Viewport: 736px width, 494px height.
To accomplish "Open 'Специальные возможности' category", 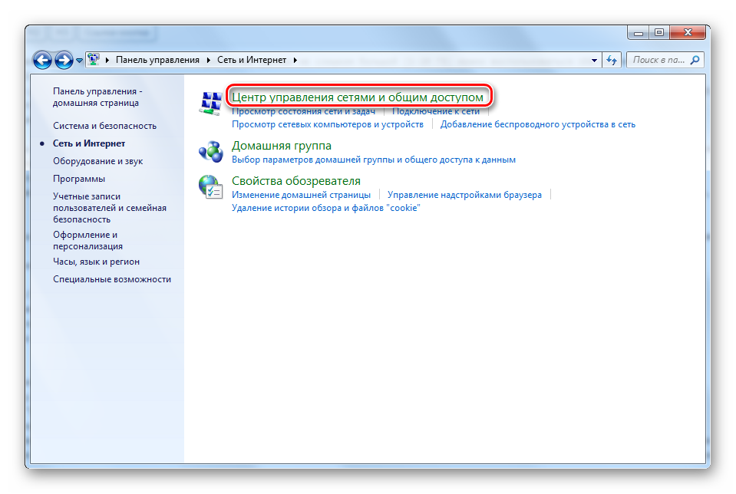I will click(x=112, y=279).
